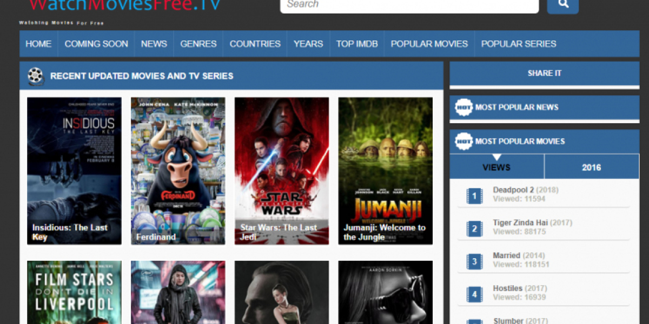Click the 'Viewed: 11594' text
Image resolution: width=649 pixels, height=324 pixels.
[x=519, y=199]
